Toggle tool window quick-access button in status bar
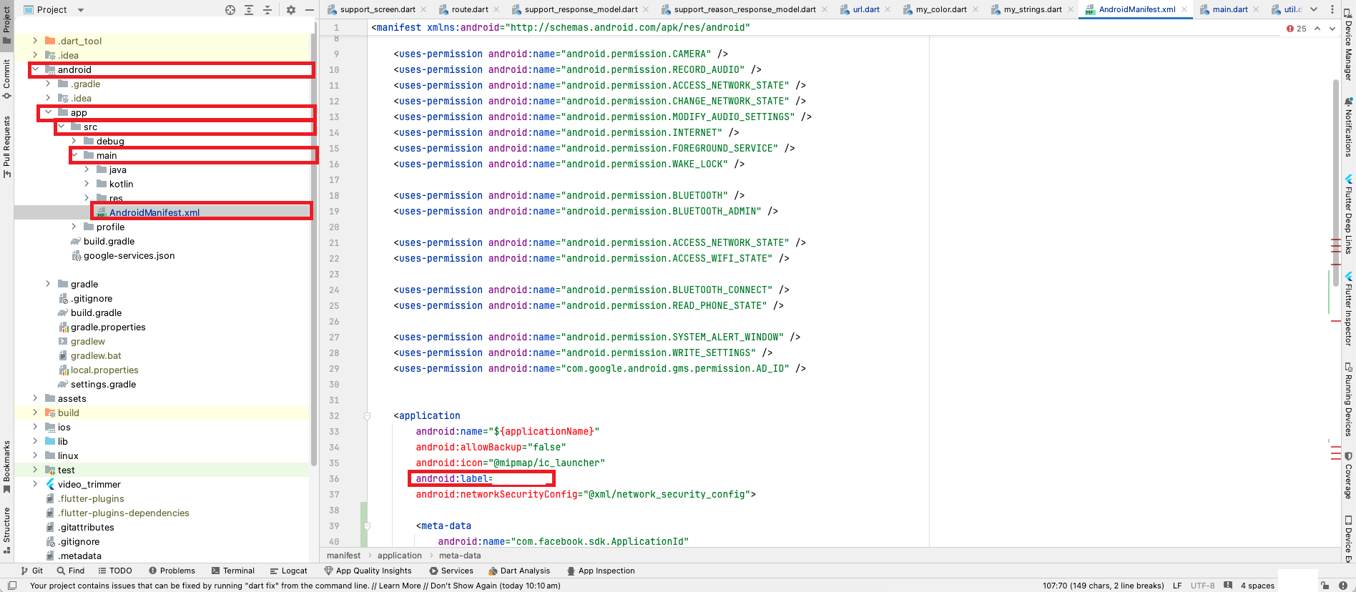The width and height of the screenshot is (1356, 592). coord(12,586)
